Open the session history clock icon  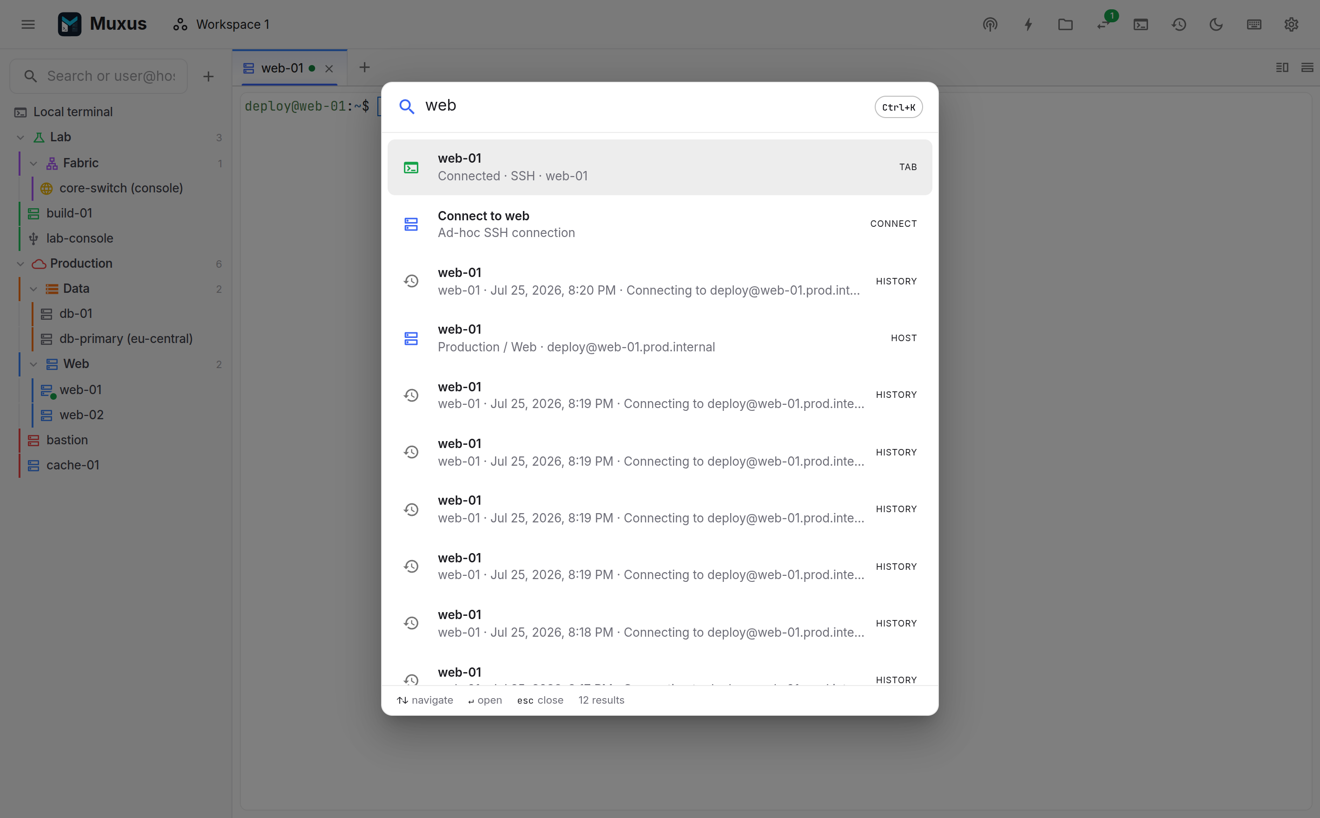tap(1179, 24)
